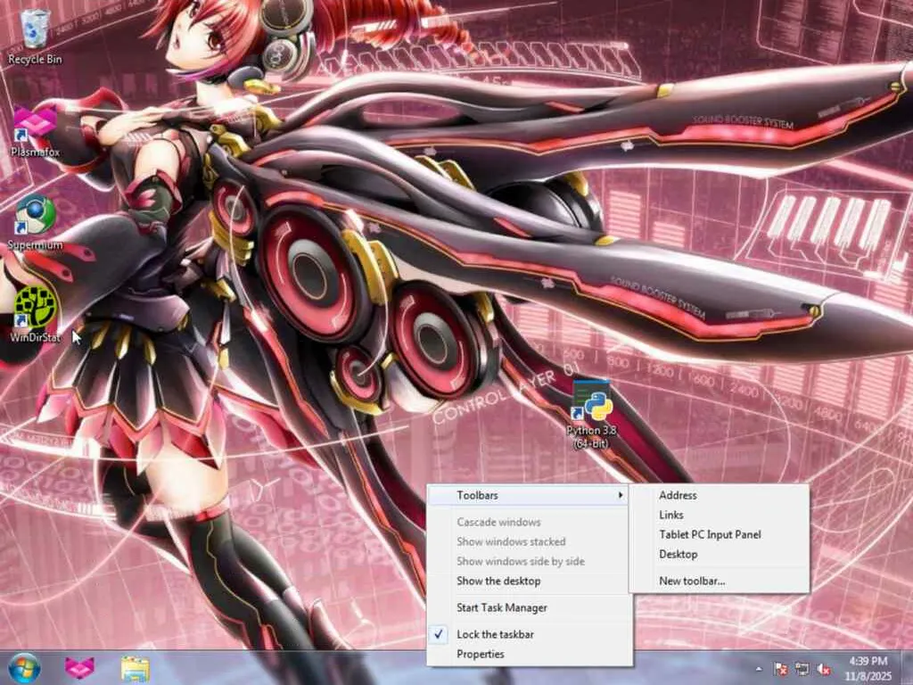
Task: Show hidden tray icons arrow
Action: [x=759, y=669]
